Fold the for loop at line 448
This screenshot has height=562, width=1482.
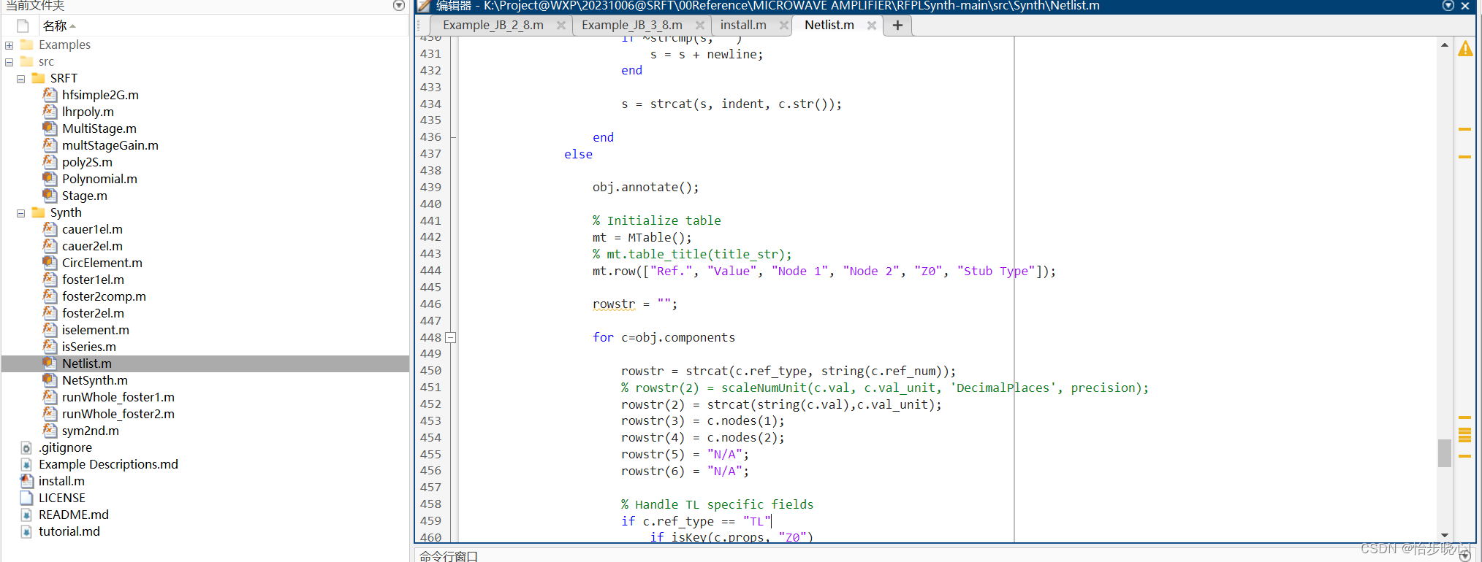451,338
